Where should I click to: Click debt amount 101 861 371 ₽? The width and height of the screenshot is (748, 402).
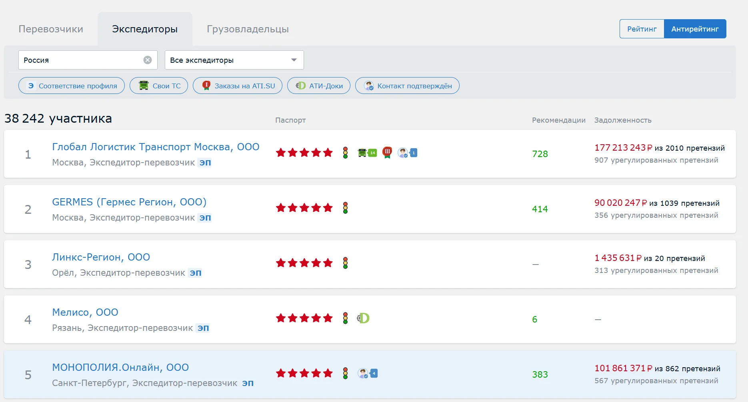click(623, 368)
